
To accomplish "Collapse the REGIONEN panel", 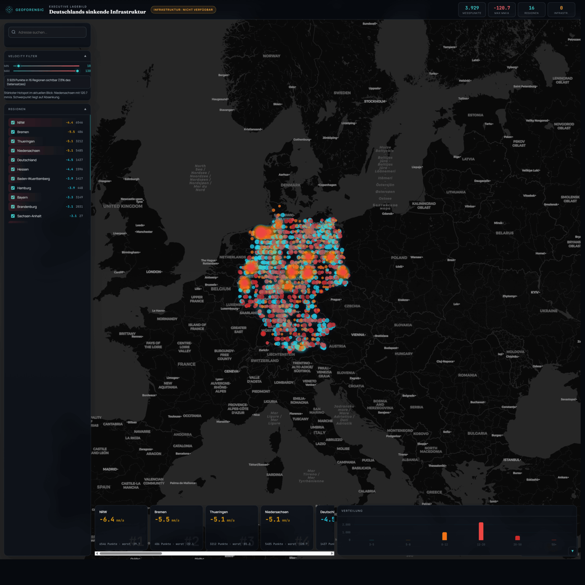I will (x=85, y=109).
